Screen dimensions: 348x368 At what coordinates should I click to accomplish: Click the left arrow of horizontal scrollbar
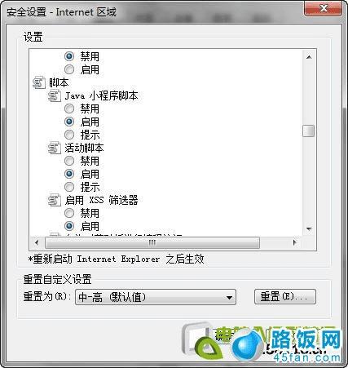coord(37,242)
